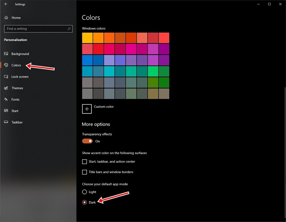Pick the lavender swatch in third row

click(x=109, y=60)
